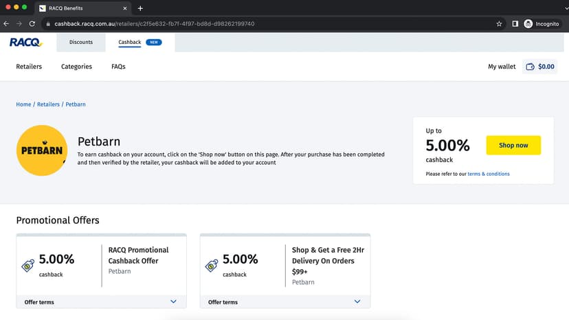Switch to the Discounts tab
The image size is (569, 320).
tap(81, 42)
